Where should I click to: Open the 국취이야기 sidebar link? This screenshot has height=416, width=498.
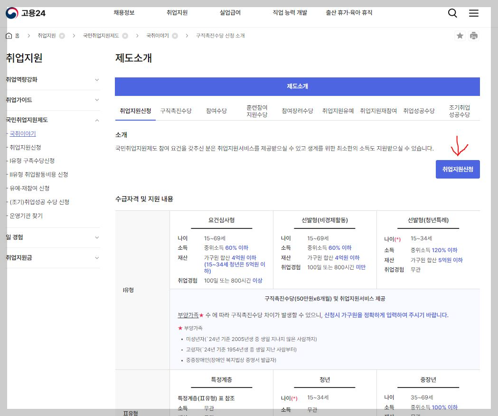point(22,134)
